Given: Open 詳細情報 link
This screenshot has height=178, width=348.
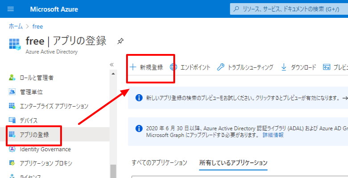Looking at the screenshot, I should tap(273, 135).
